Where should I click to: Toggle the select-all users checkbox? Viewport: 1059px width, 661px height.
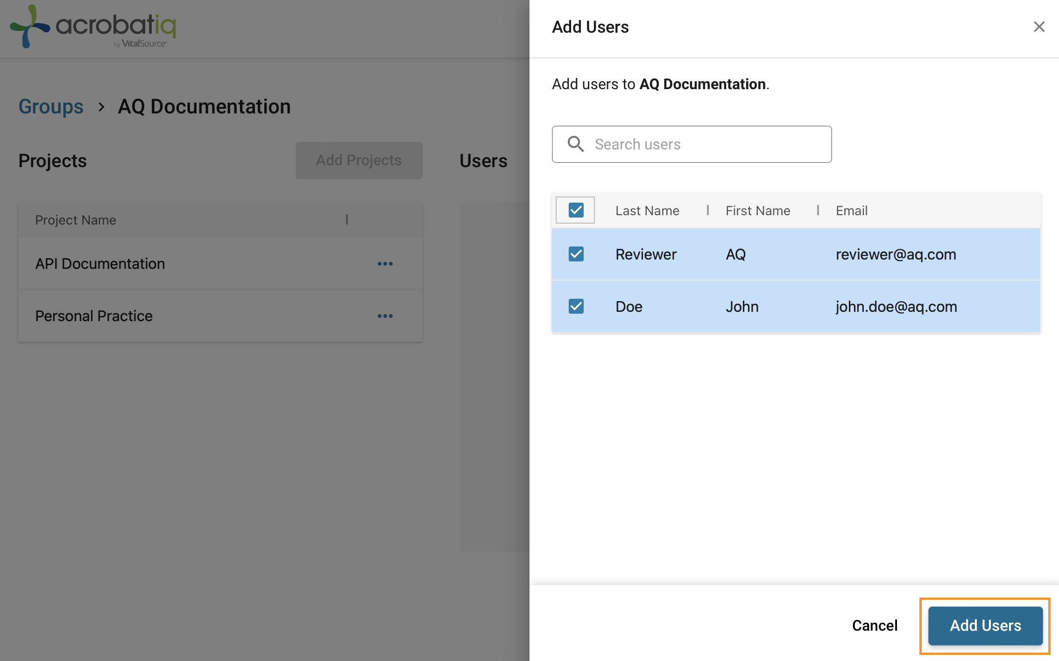coord(576,210)
